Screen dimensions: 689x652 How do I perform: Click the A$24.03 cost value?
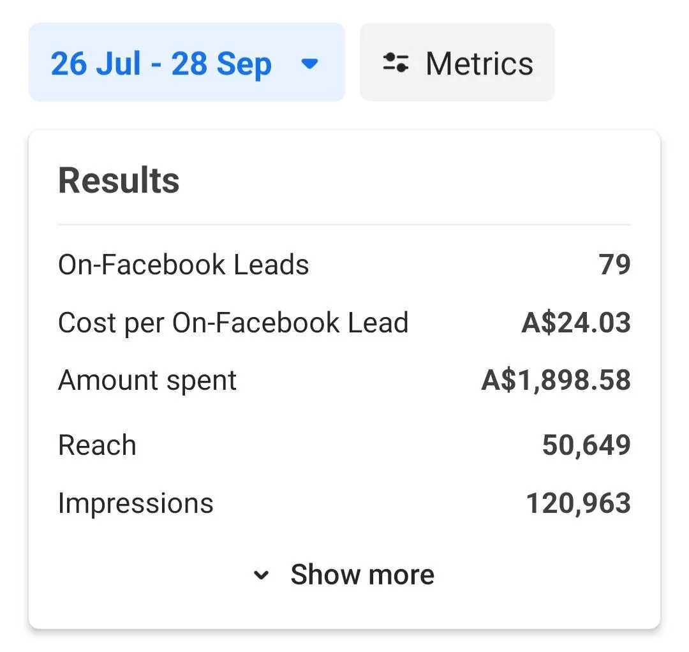(x=576, y=323)
